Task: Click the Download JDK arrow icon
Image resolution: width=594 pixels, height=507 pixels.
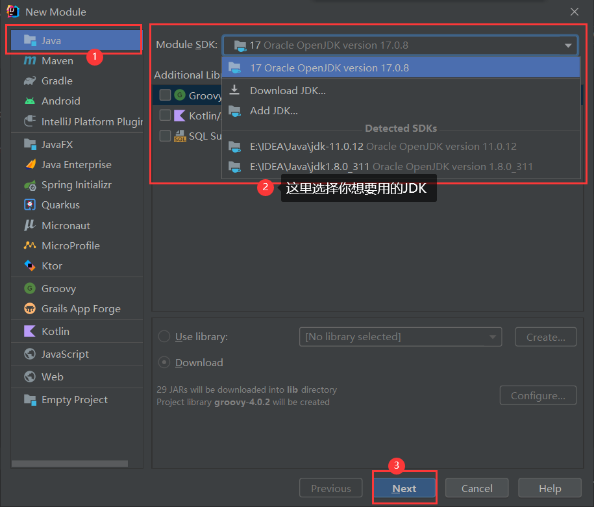Action: tap(234, 90)
